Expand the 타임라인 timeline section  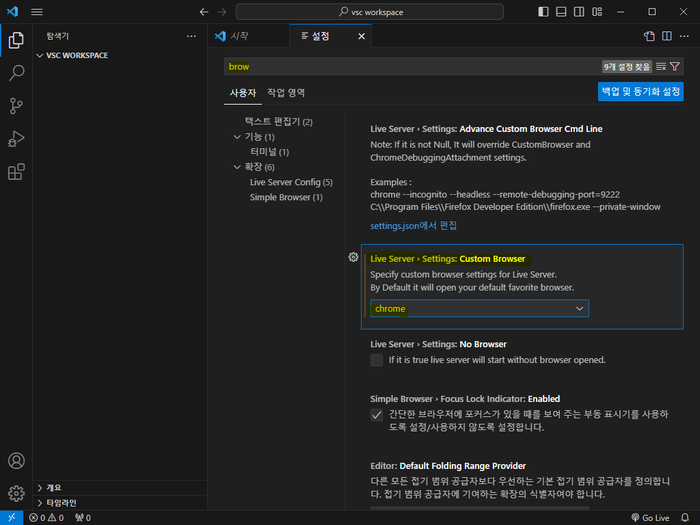pos(120,502)
